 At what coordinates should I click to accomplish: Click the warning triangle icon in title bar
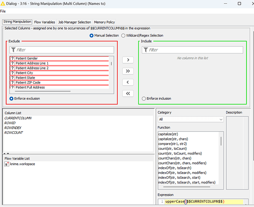point(3,3)
